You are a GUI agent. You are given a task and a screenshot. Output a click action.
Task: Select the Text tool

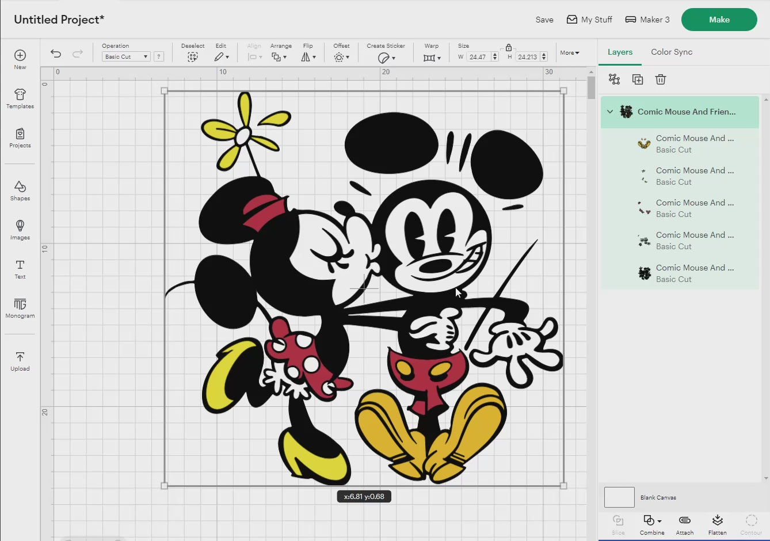(20, 269)
